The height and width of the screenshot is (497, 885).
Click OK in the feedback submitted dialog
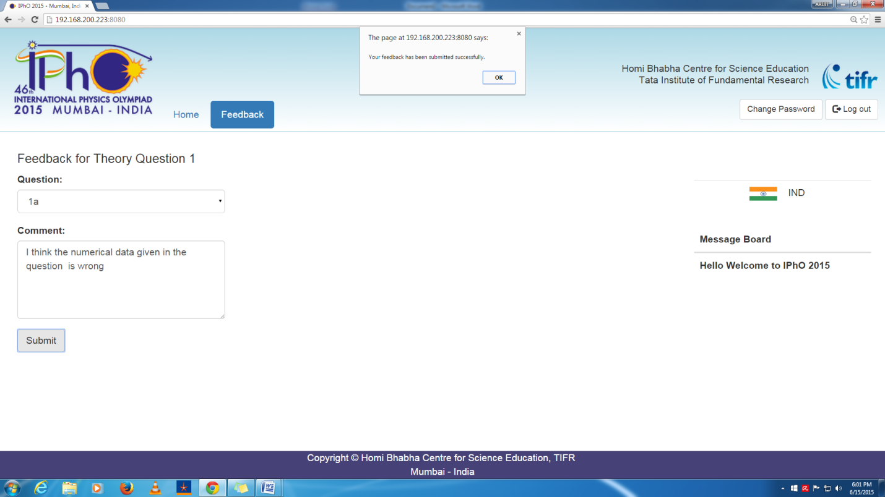(499, 78)
